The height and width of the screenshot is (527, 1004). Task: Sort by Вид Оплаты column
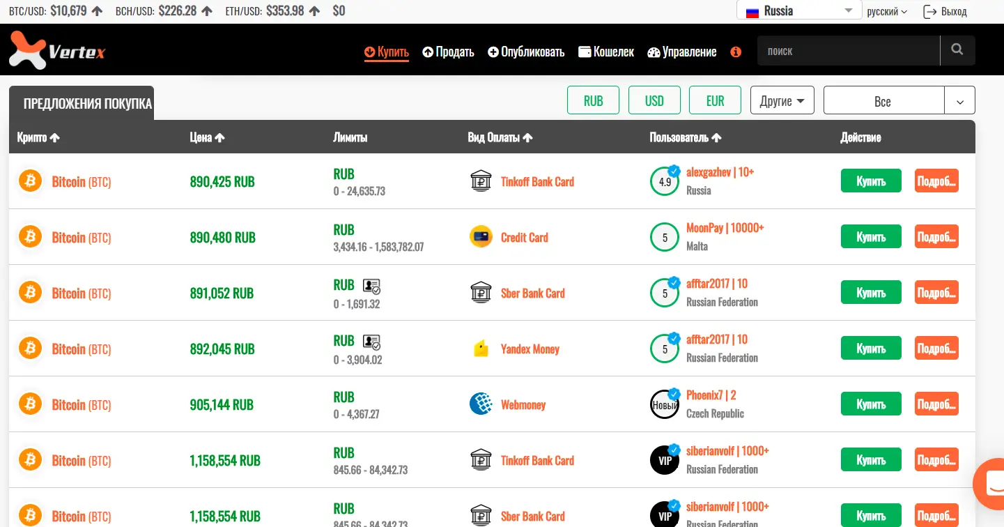(x=500, y=137)
